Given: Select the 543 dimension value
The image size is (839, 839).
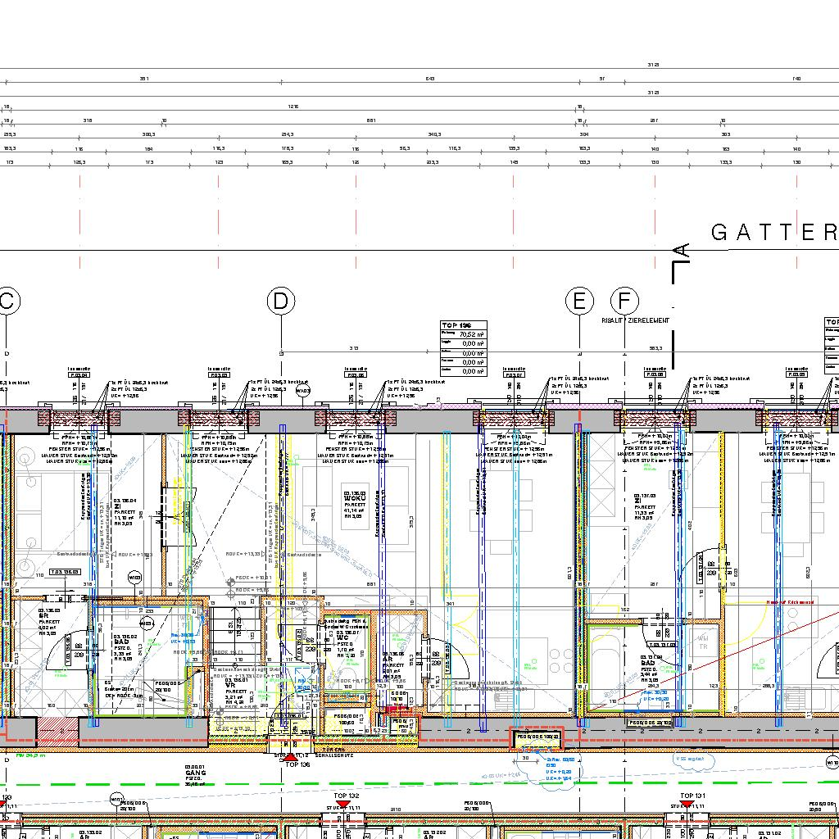Looking at the screenshot, I should (x=429, y=79).
